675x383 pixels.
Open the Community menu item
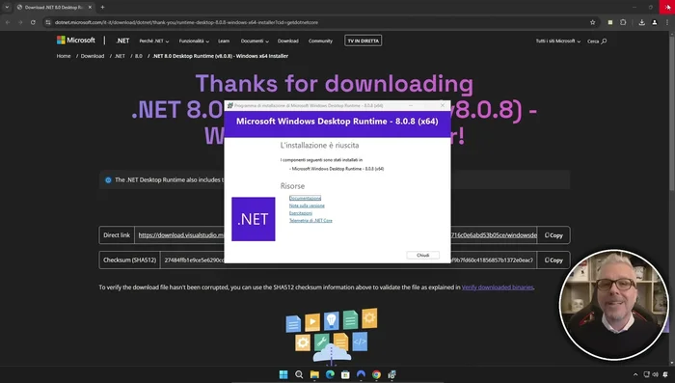[x=320, y=41]
